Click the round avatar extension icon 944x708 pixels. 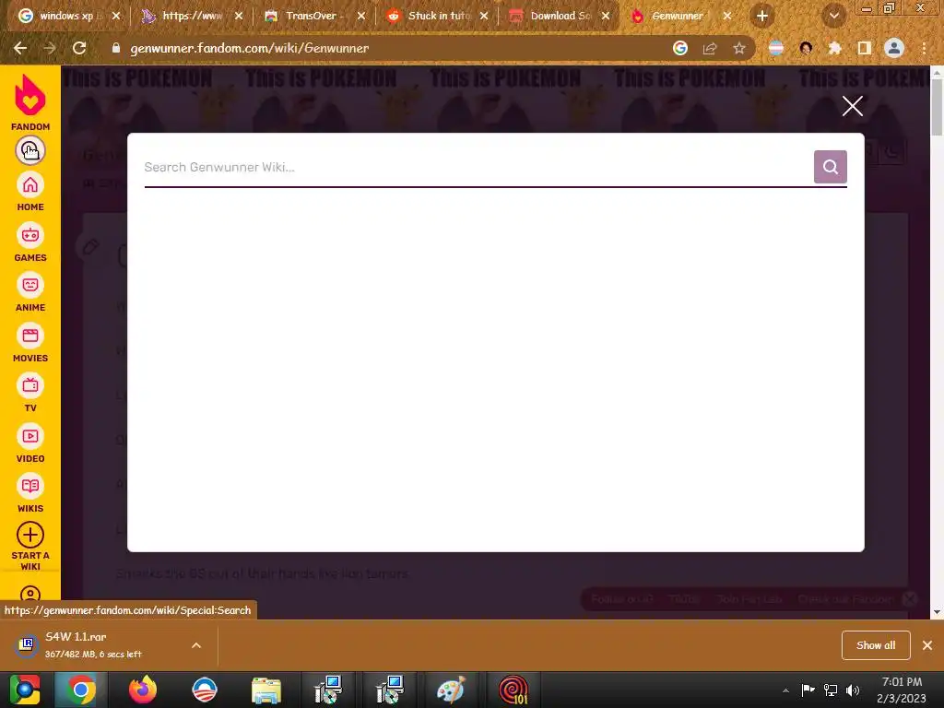click(806, 48)
